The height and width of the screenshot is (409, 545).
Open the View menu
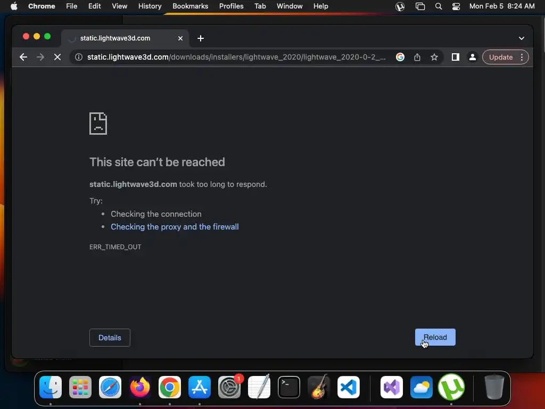[119, 6]
